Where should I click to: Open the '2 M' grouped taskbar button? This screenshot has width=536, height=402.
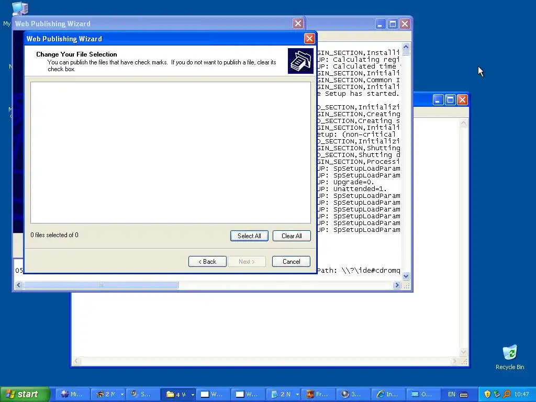108,394
